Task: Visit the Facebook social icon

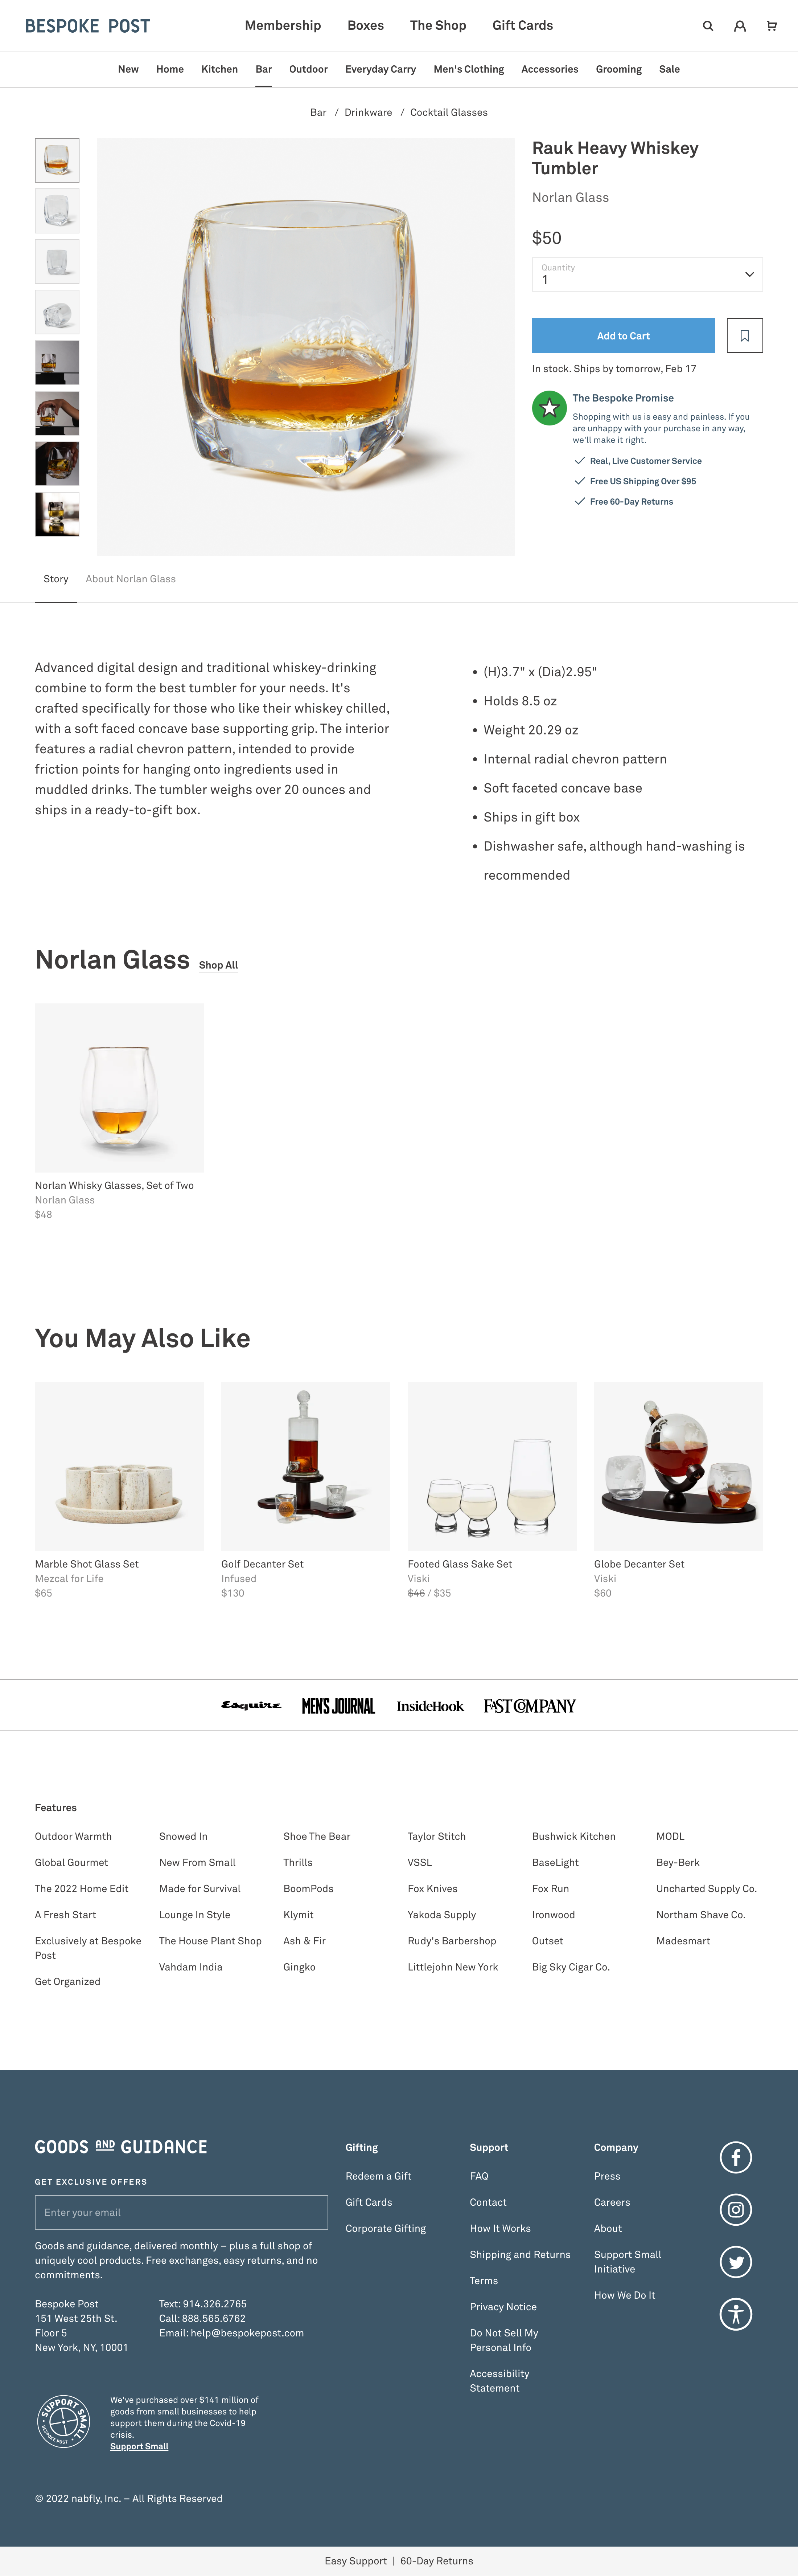Action: [x=736, y=2158]
